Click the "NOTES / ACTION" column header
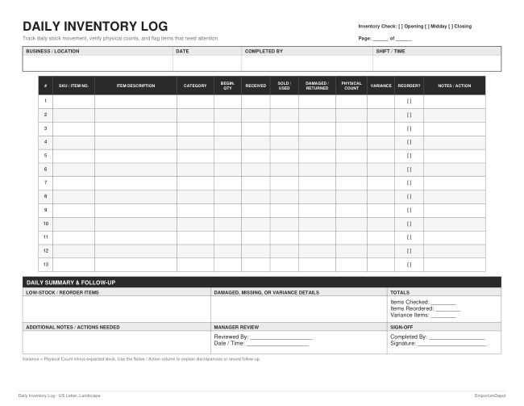This screenshot has height=406, width=524. tap(455, 86)
